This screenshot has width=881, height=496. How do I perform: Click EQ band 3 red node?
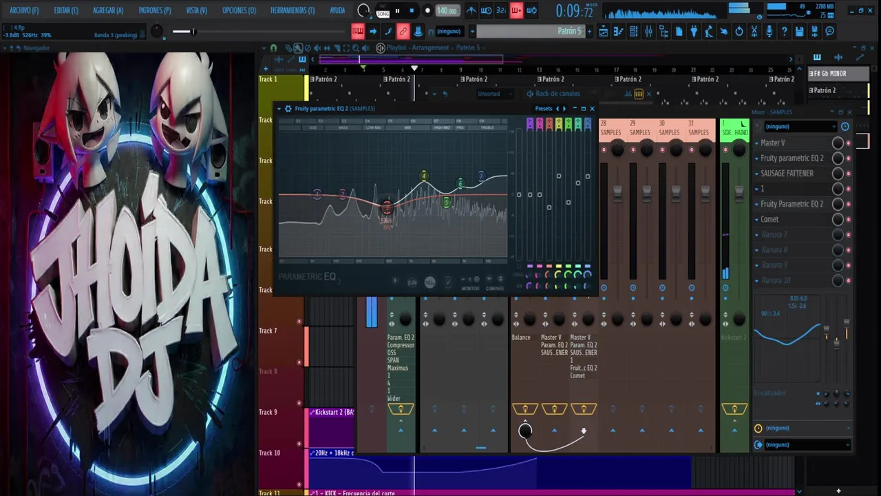[387, 207]
